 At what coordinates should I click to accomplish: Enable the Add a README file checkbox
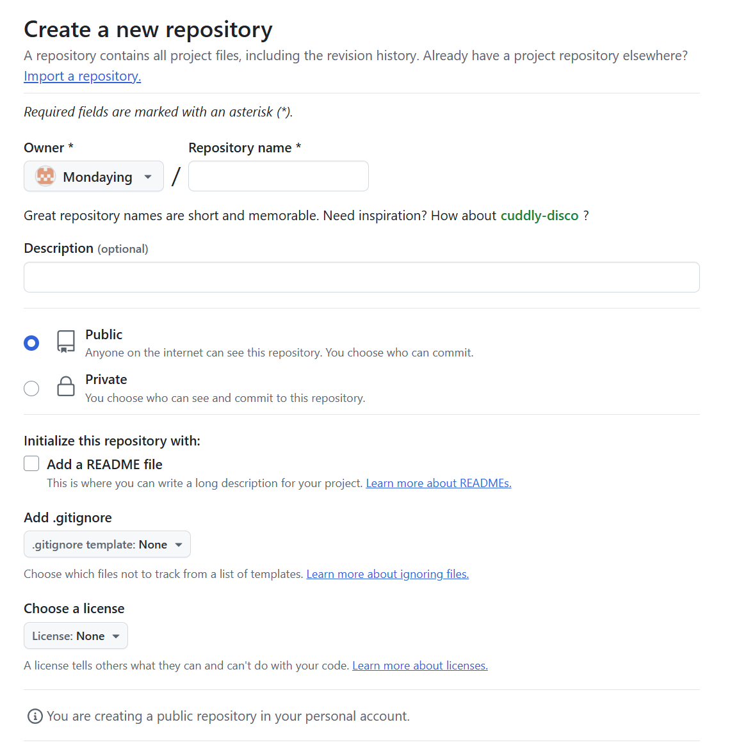(x=31, y=464)
